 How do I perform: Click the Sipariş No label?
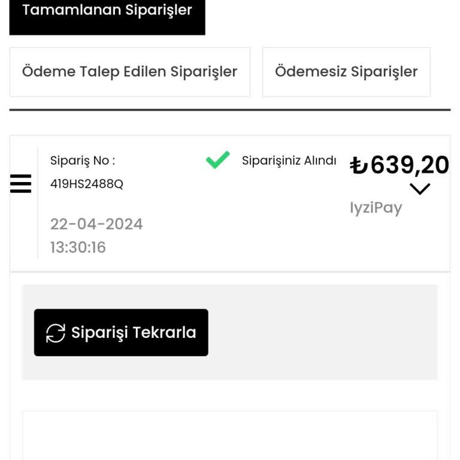point(82,161)
